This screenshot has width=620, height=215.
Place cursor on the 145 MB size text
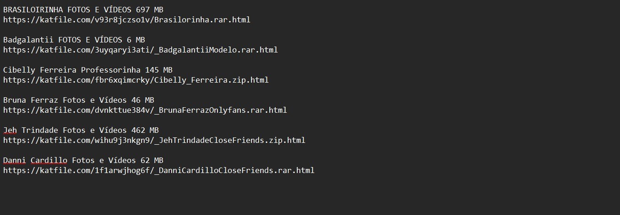pyautogui.click(x=158, y=70)
